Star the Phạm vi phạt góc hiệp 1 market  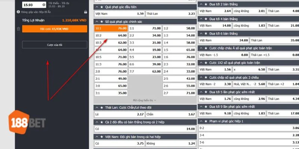[x=205, y=121]
